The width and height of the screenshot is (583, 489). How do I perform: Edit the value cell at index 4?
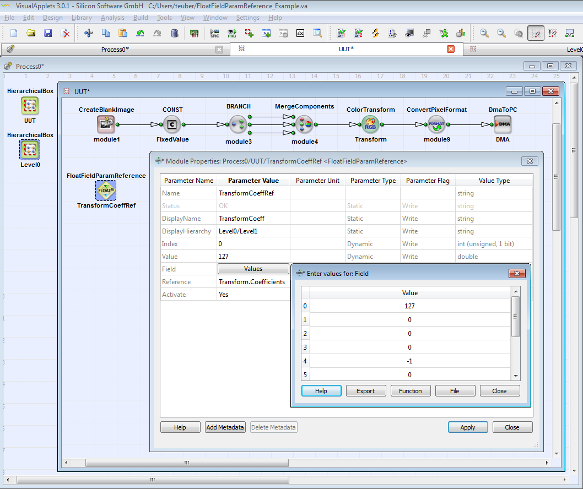[x=409, y=361]
